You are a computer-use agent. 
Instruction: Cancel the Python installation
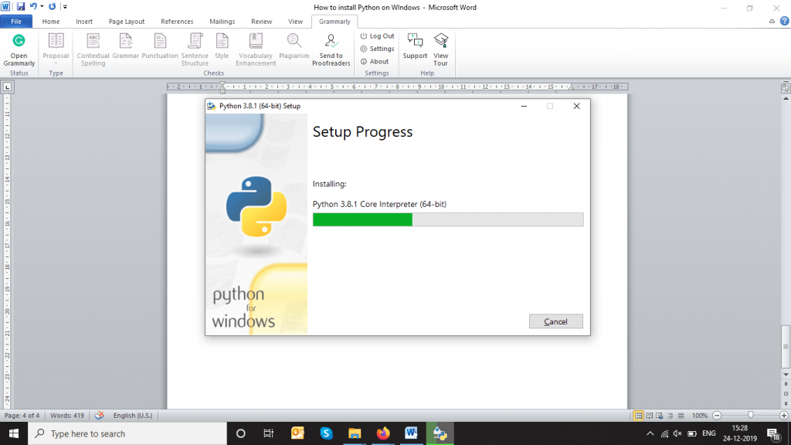556,321
